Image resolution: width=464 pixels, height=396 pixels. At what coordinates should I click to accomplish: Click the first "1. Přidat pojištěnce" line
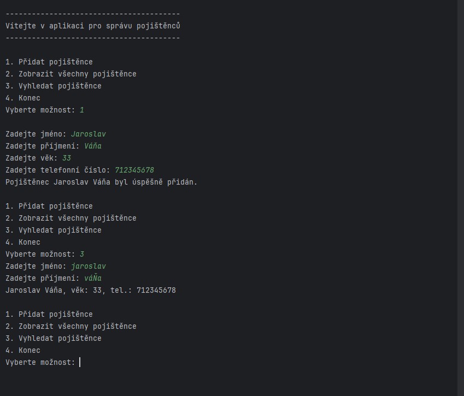(x=49, y=62)
